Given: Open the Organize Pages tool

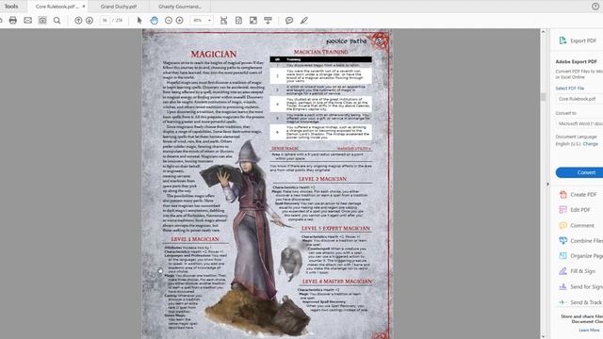Looking at the screenshot, I should pos(580,256).
